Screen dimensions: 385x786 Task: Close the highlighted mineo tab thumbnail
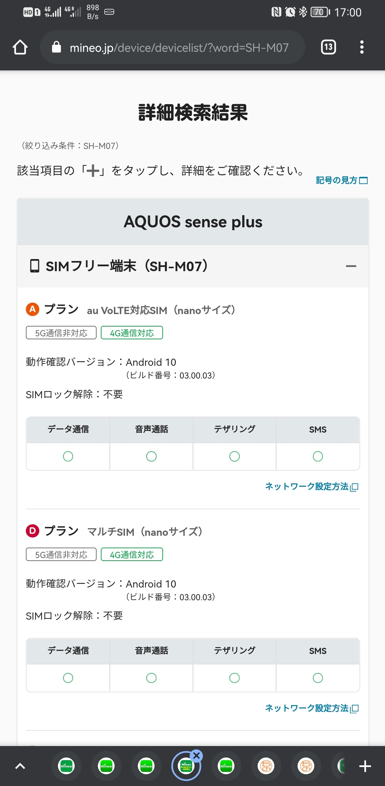(197, 756)
